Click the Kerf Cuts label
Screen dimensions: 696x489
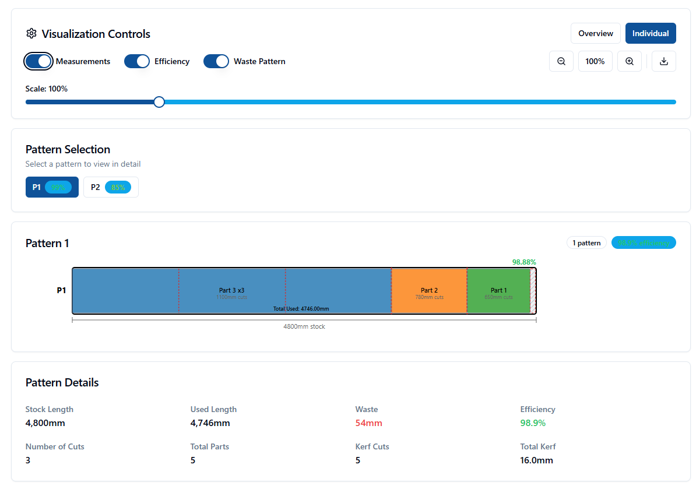pyautogui.click(x=372, y=446)
